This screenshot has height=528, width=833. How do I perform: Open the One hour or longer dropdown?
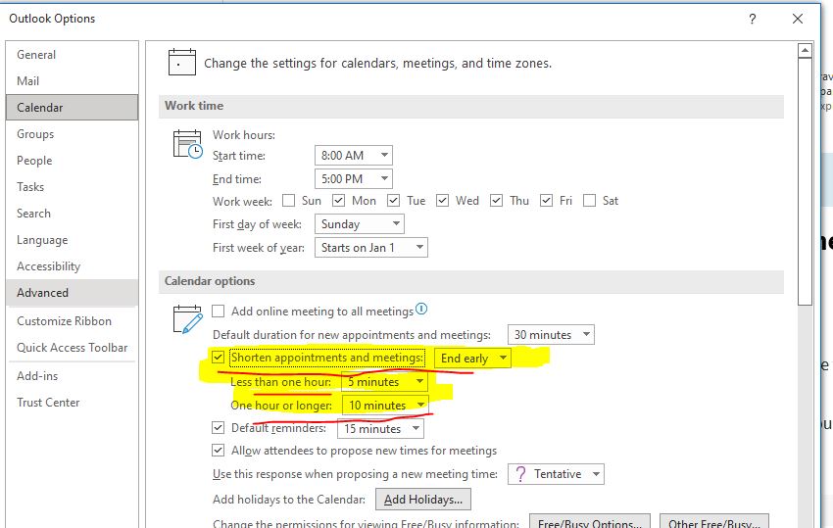click(384, 406)
